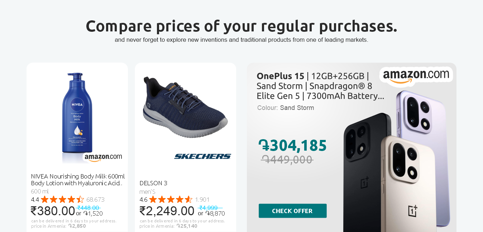Click the Sand Storm colour label
Screen dimensions: 483x232
point(297,108)
